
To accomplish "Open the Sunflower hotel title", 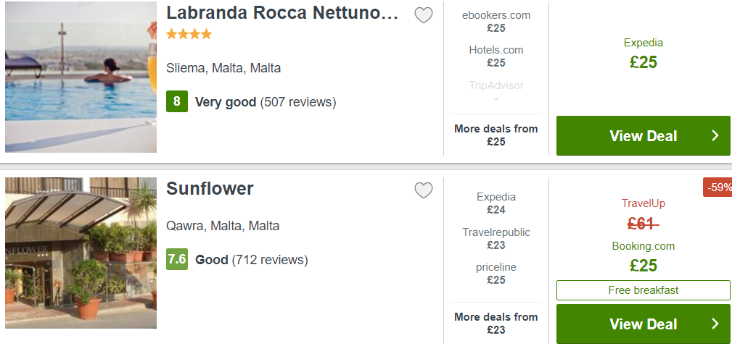I will tap(210, 189).
